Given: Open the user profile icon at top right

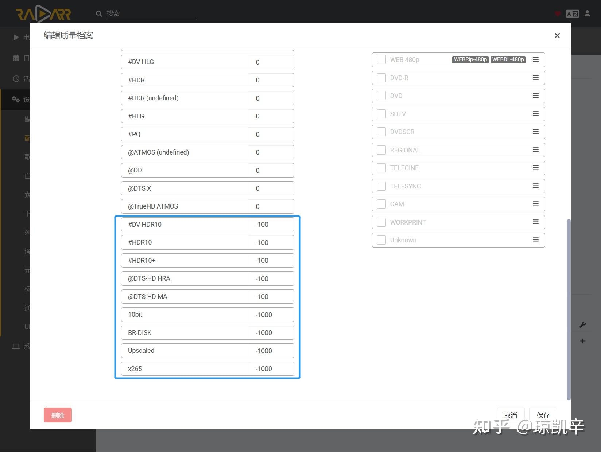Looking at the screenshot, I should pos(587,13).
